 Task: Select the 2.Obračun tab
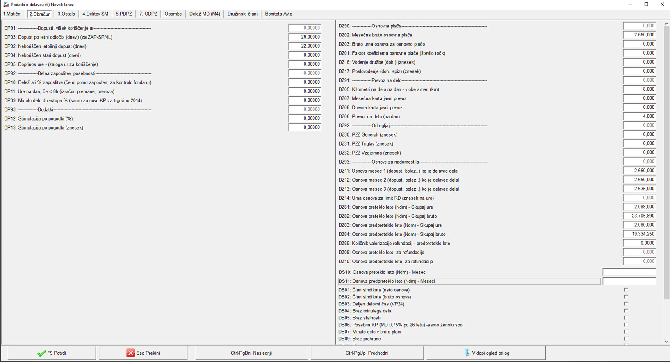click(40, 14)
